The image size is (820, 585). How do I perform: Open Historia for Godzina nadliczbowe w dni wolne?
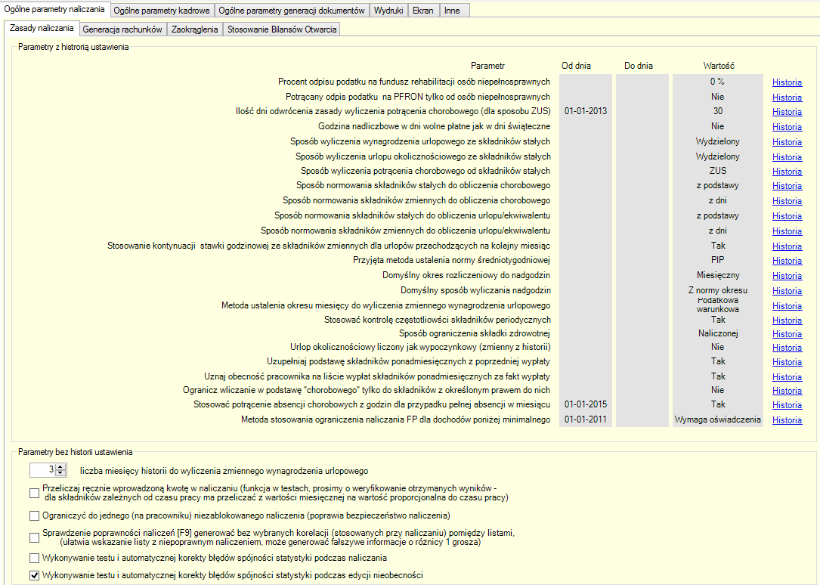click(787, 127)
